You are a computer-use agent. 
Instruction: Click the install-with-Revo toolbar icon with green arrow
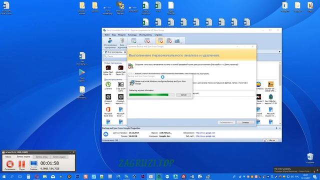point(133,41)
